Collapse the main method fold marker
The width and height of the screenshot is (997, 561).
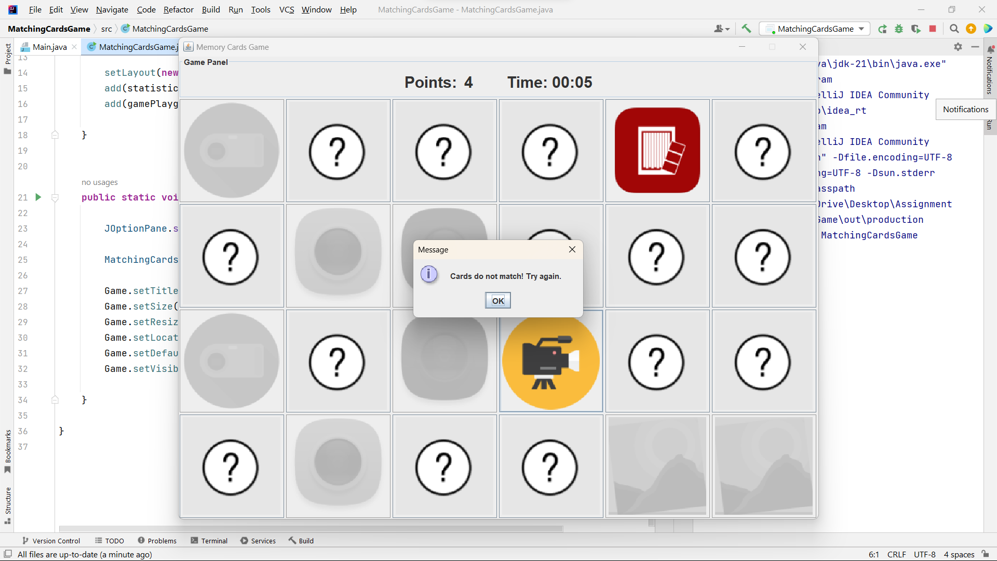[x=55, y=197]
